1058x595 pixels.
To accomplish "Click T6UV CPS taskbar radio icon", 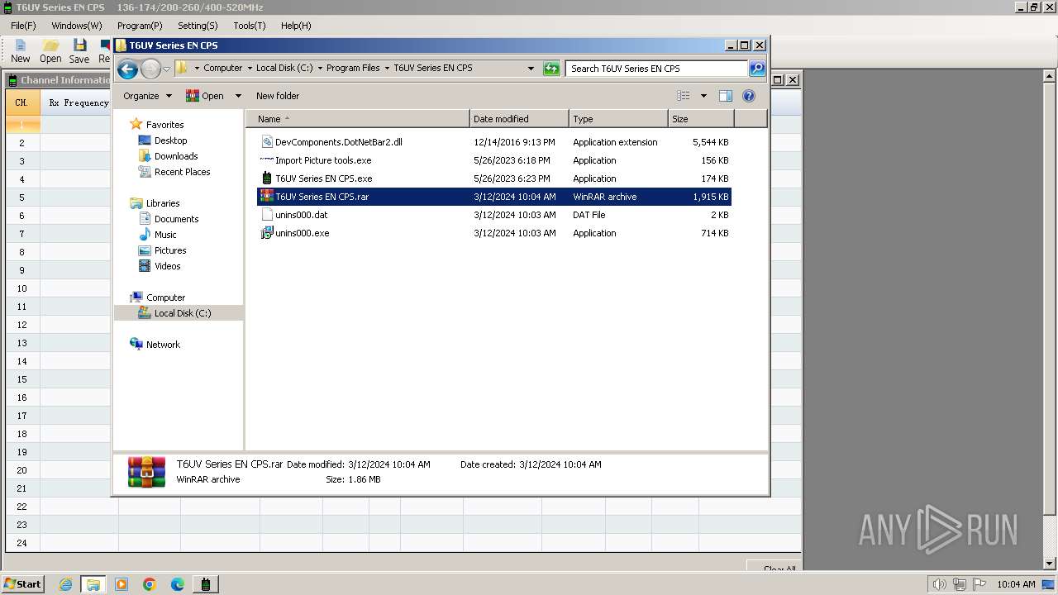I will 205,584.
